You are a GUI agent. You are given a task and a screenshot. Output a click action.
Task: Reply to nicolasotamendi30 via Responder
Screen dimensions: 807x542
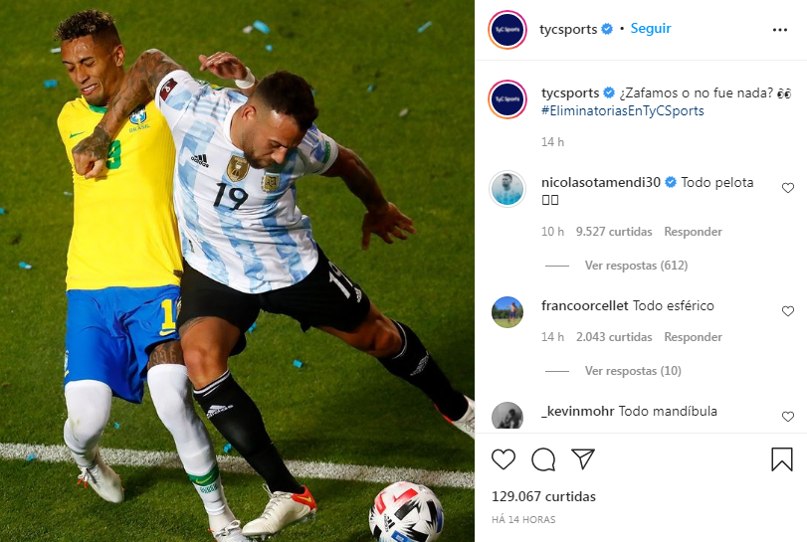point(693,232)
